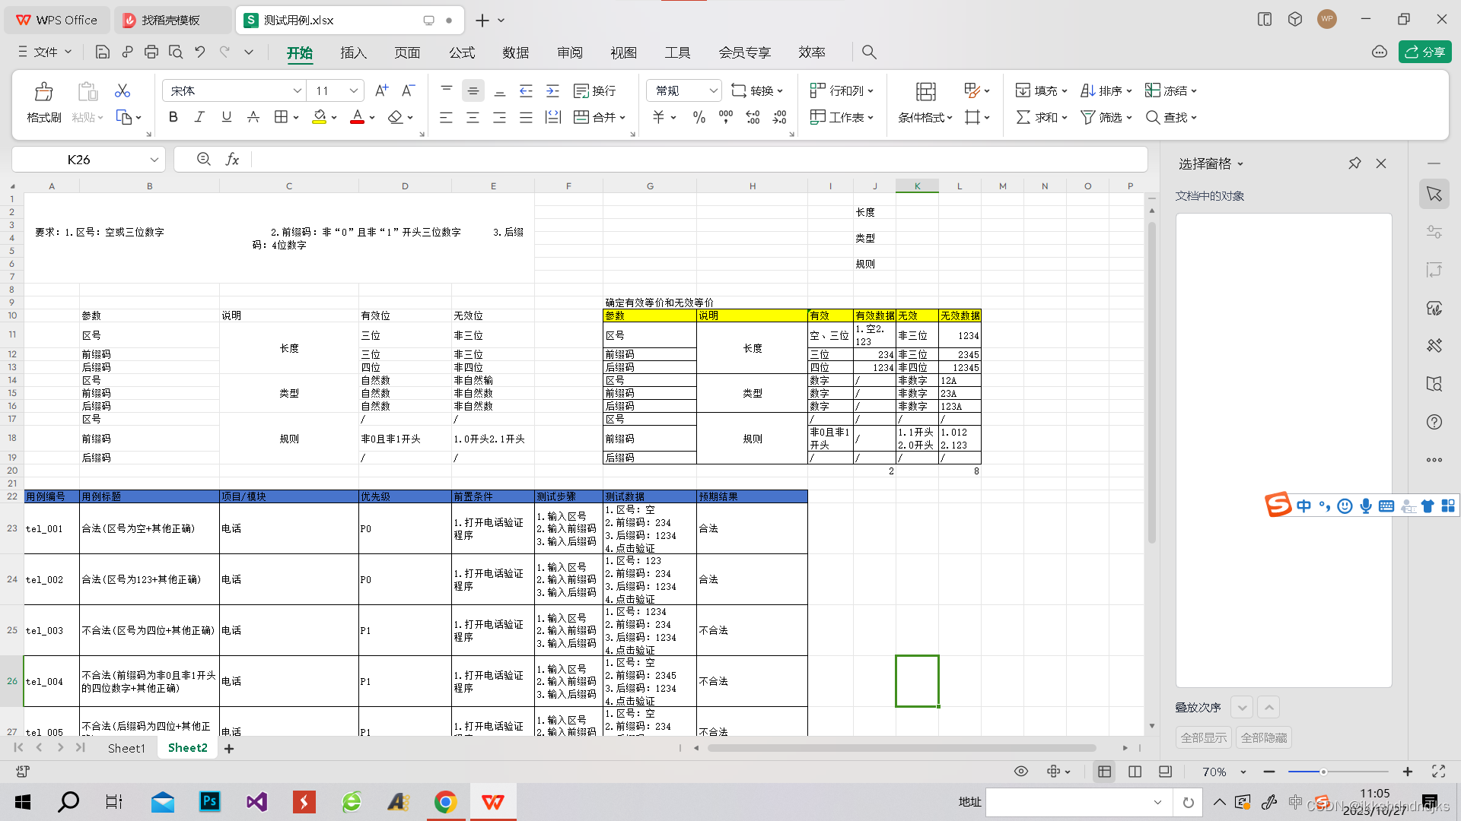Expand the number format dropdown showing 常规
Image resolution: width=1461 pixels, height=821 pixels.
point(713,90)
